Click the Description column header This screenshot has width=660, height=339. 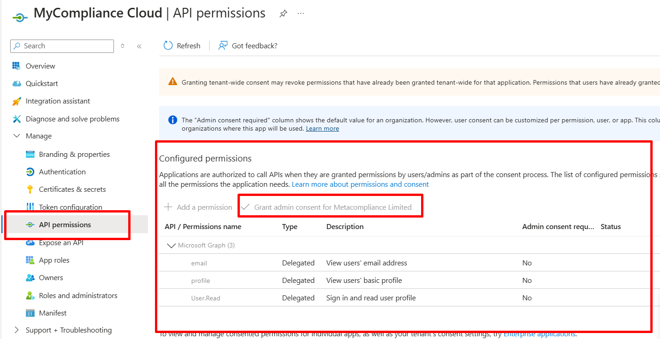pos(345,226)
